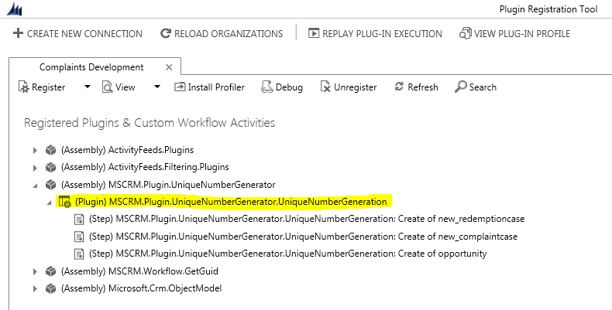Click the UniqueNumberGenerator assembly package icon
The width and height of the screenshot is (612, 310).
(50, 185)
